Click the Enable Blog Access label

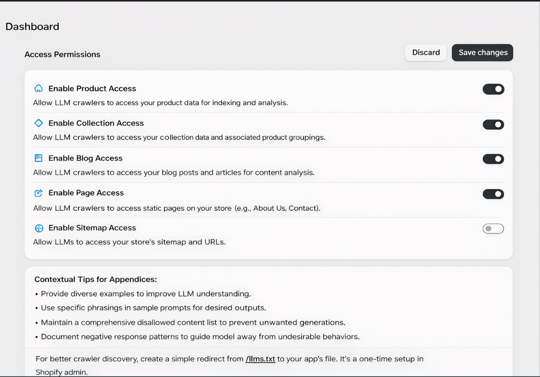[85, 158]
